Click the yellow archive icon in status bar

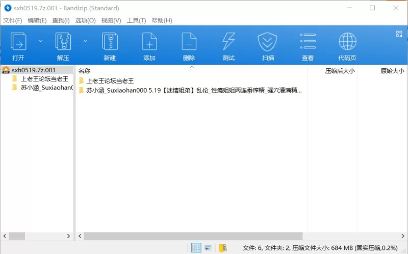click(223, 248)
